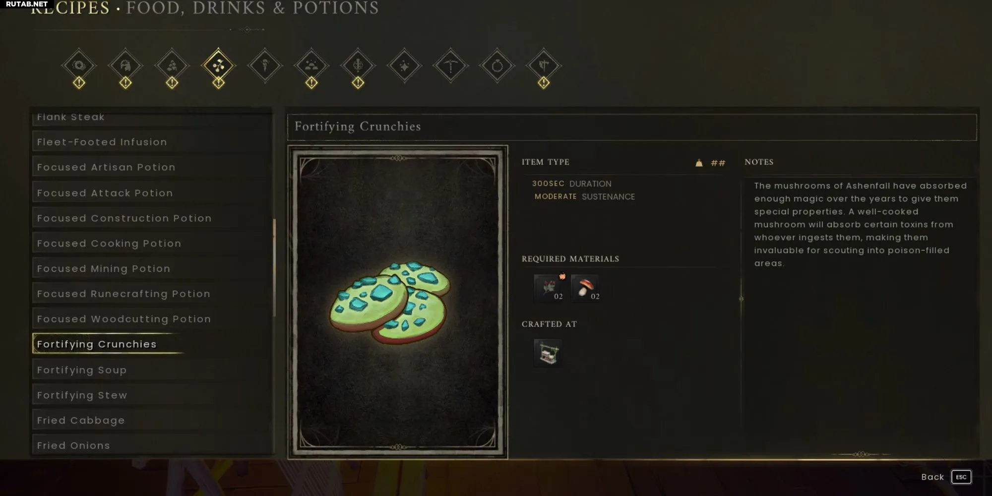Select the pickaxe tools recipe category
The height and width of the screenshot is (496, 992).
451,65
